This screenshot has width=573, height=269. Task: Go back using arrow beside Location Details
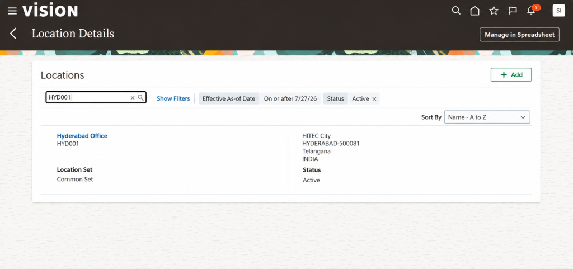point(13,34)
